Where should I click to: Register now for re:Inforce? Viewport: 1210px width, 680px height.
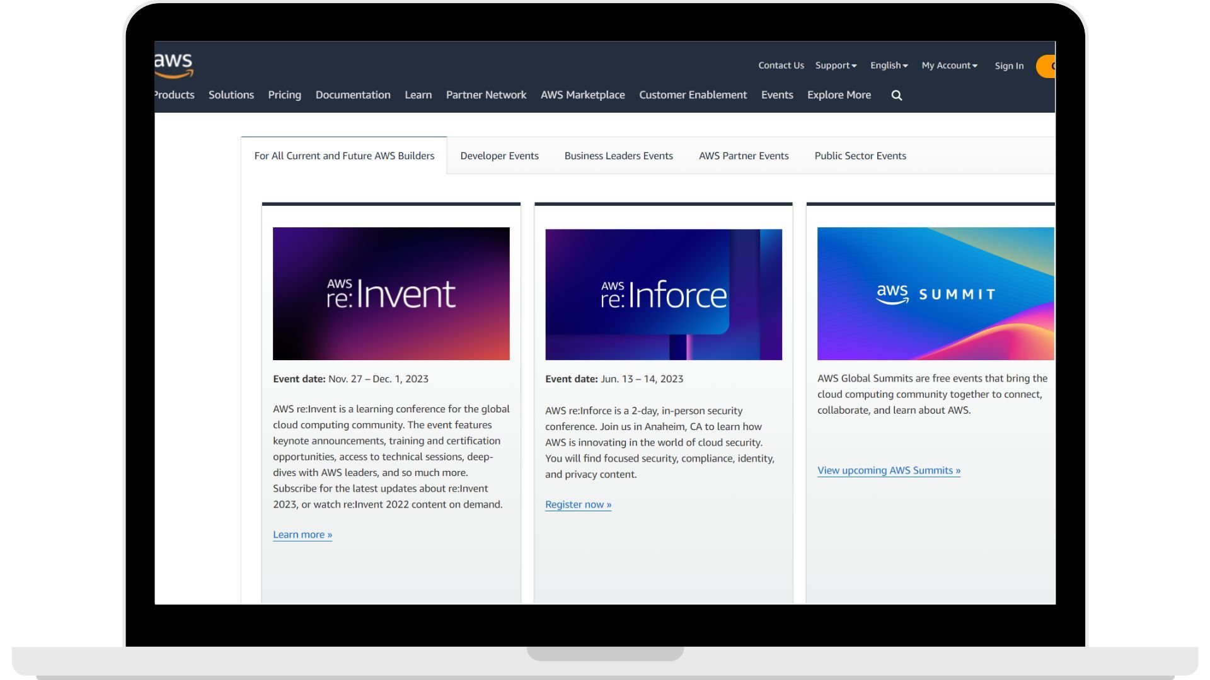click(577, 504)
